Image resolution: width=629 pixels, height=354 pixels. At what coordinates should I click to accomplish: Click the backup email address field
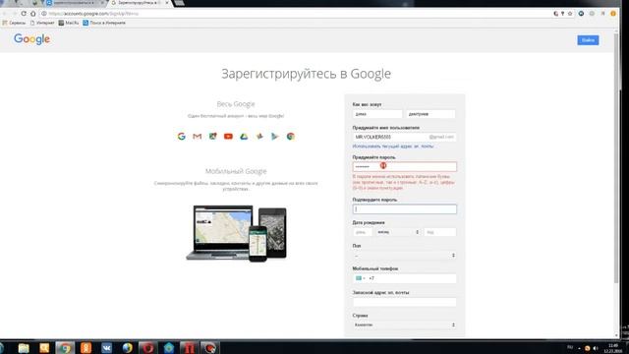[x=404, y=302]
